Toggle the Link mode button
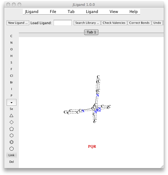 point(11,155)
